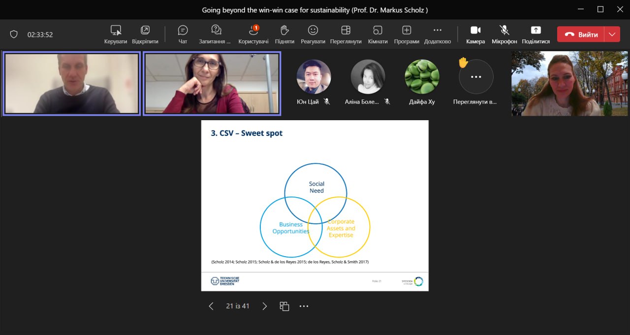Open the Chat panel
Image resolution: width=630 pixels, height=335 pixels.
pyautogui.click(x=183, y=34)
